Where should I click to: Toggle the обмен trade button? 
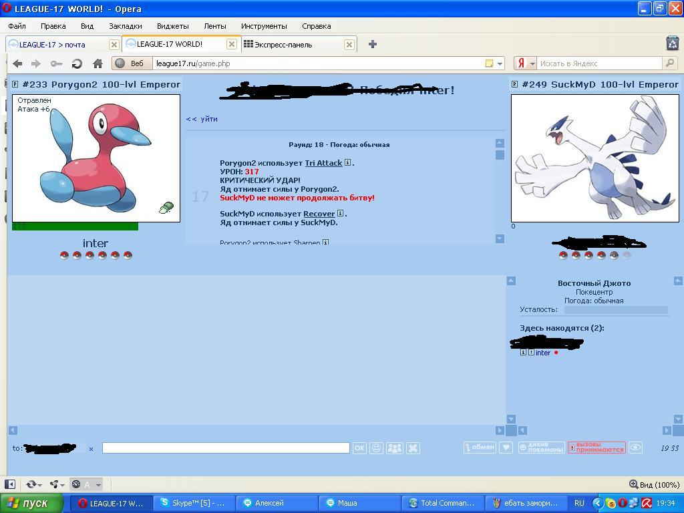coord(480,447)
